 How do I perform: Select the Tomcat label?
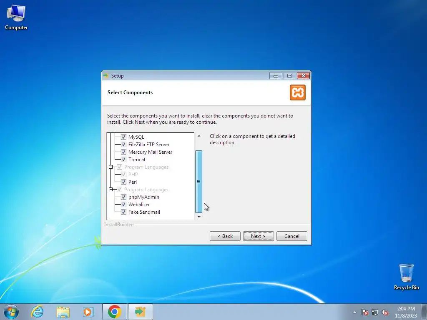pyautogui.click(x=137, y=160)
